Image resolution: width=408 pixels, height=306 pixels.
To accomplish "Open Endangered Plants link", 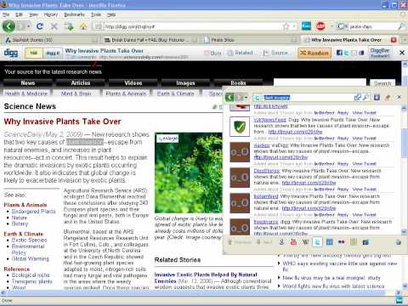I will [x=34, y=212].
